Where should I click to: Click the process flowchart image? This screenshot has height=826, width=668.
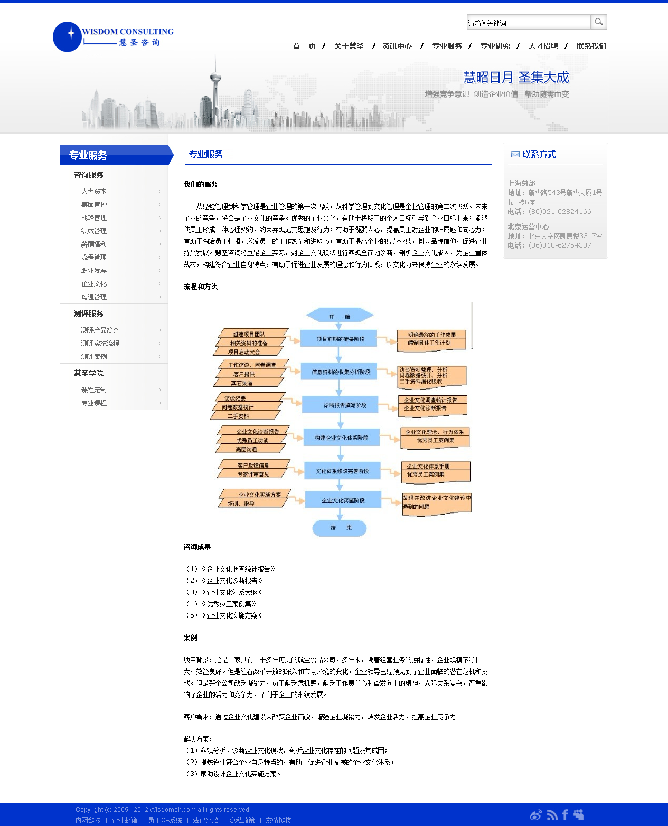coord(340,420)
